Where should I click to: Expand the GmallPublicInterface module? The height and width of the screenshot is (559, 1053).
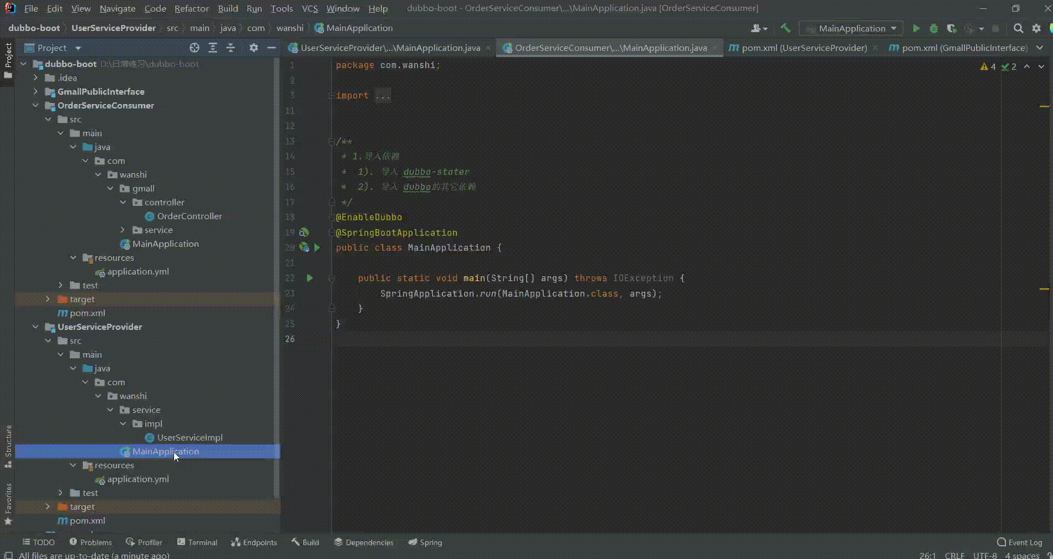click(x=35, y=91)
